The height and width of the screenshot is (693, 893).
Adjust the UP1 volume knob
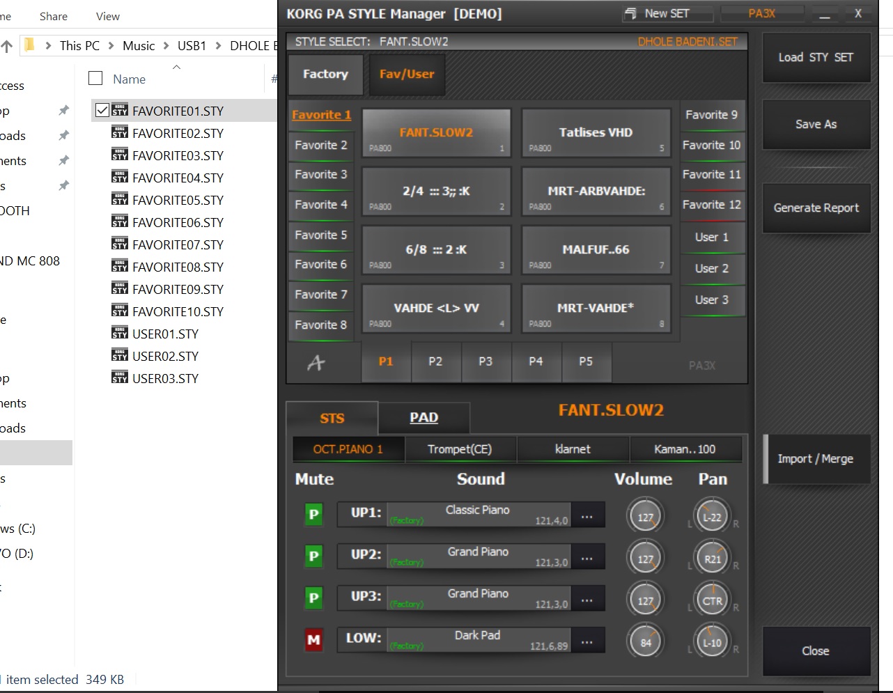point(646,517)
